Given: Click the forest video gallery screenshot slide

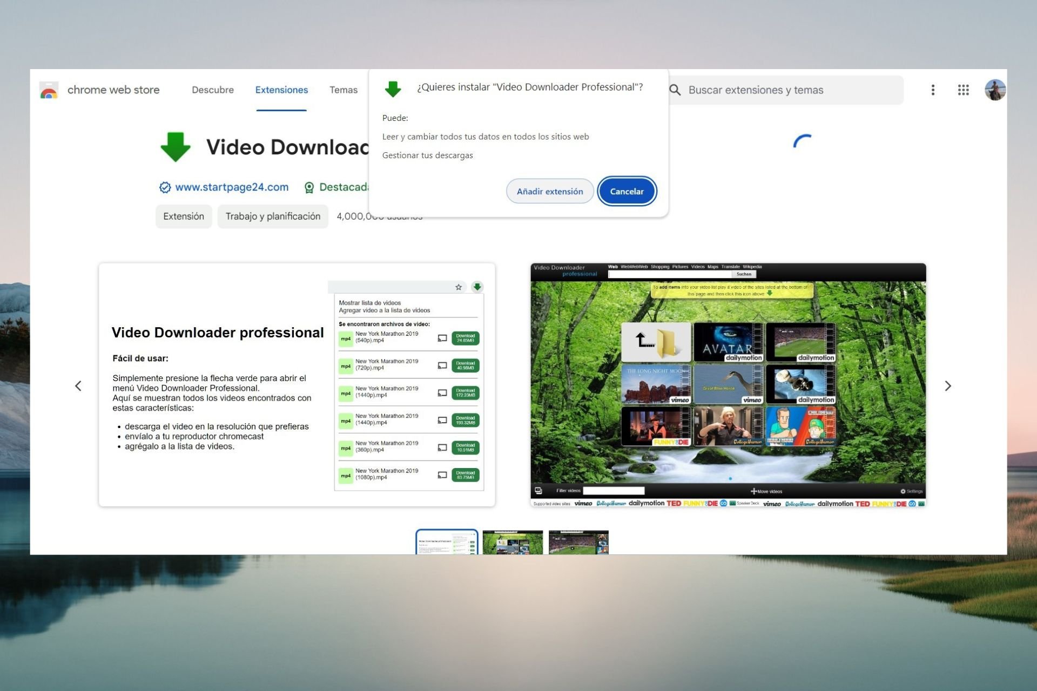Looking at the screenshot, I should 728,385.
